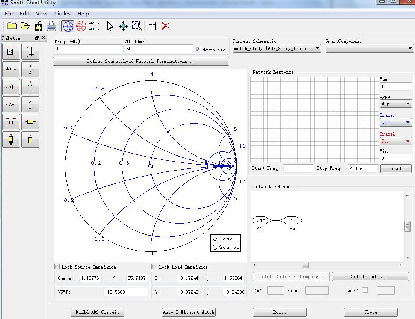415x319 pixels.
Task: Expand the Trace1 S11 dropdown
Action: tap(395, 123)
